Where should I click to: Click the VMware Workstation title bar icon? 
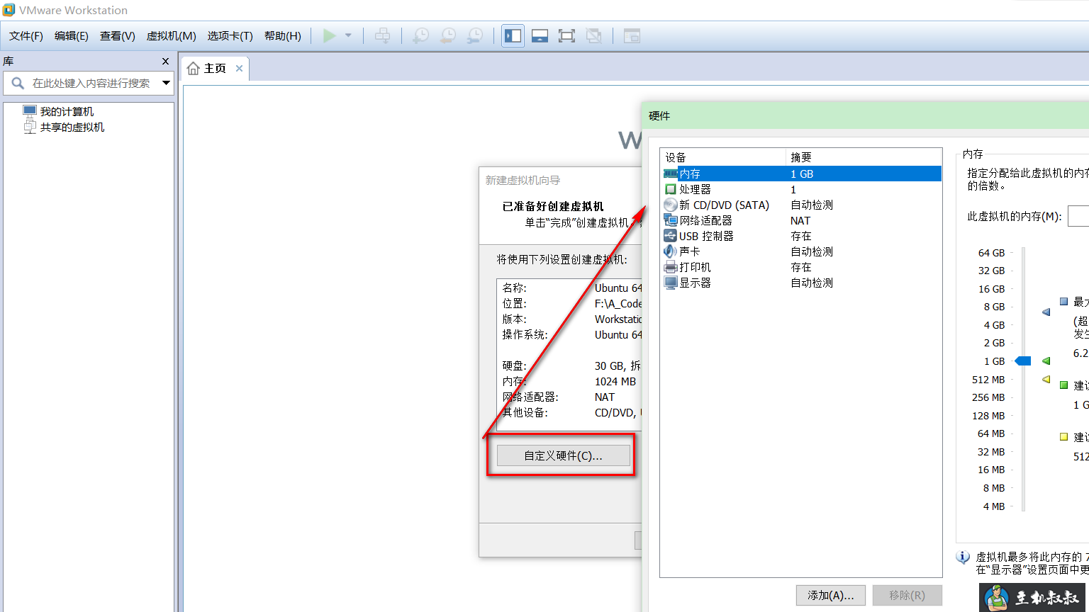click(9, 10)
